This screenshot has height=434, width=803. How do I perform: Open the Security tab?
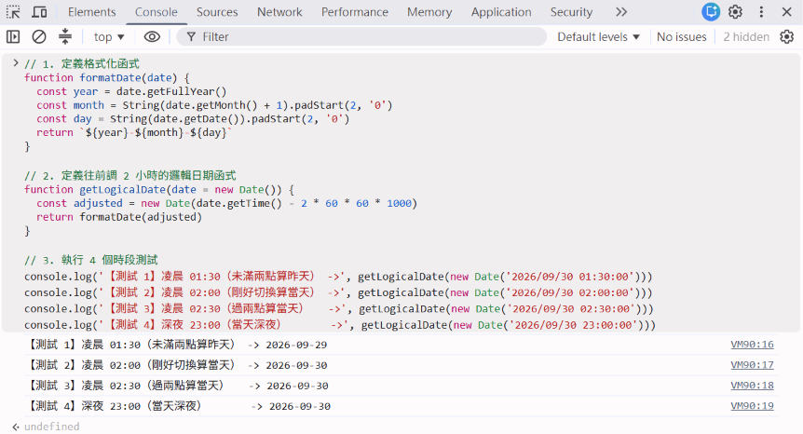click(571, 12)
